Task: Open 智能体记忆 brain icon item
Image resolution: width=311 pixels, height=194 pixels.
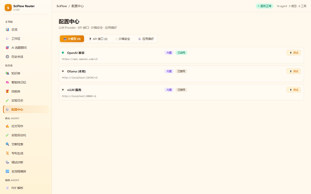Action: pos(26,82)
